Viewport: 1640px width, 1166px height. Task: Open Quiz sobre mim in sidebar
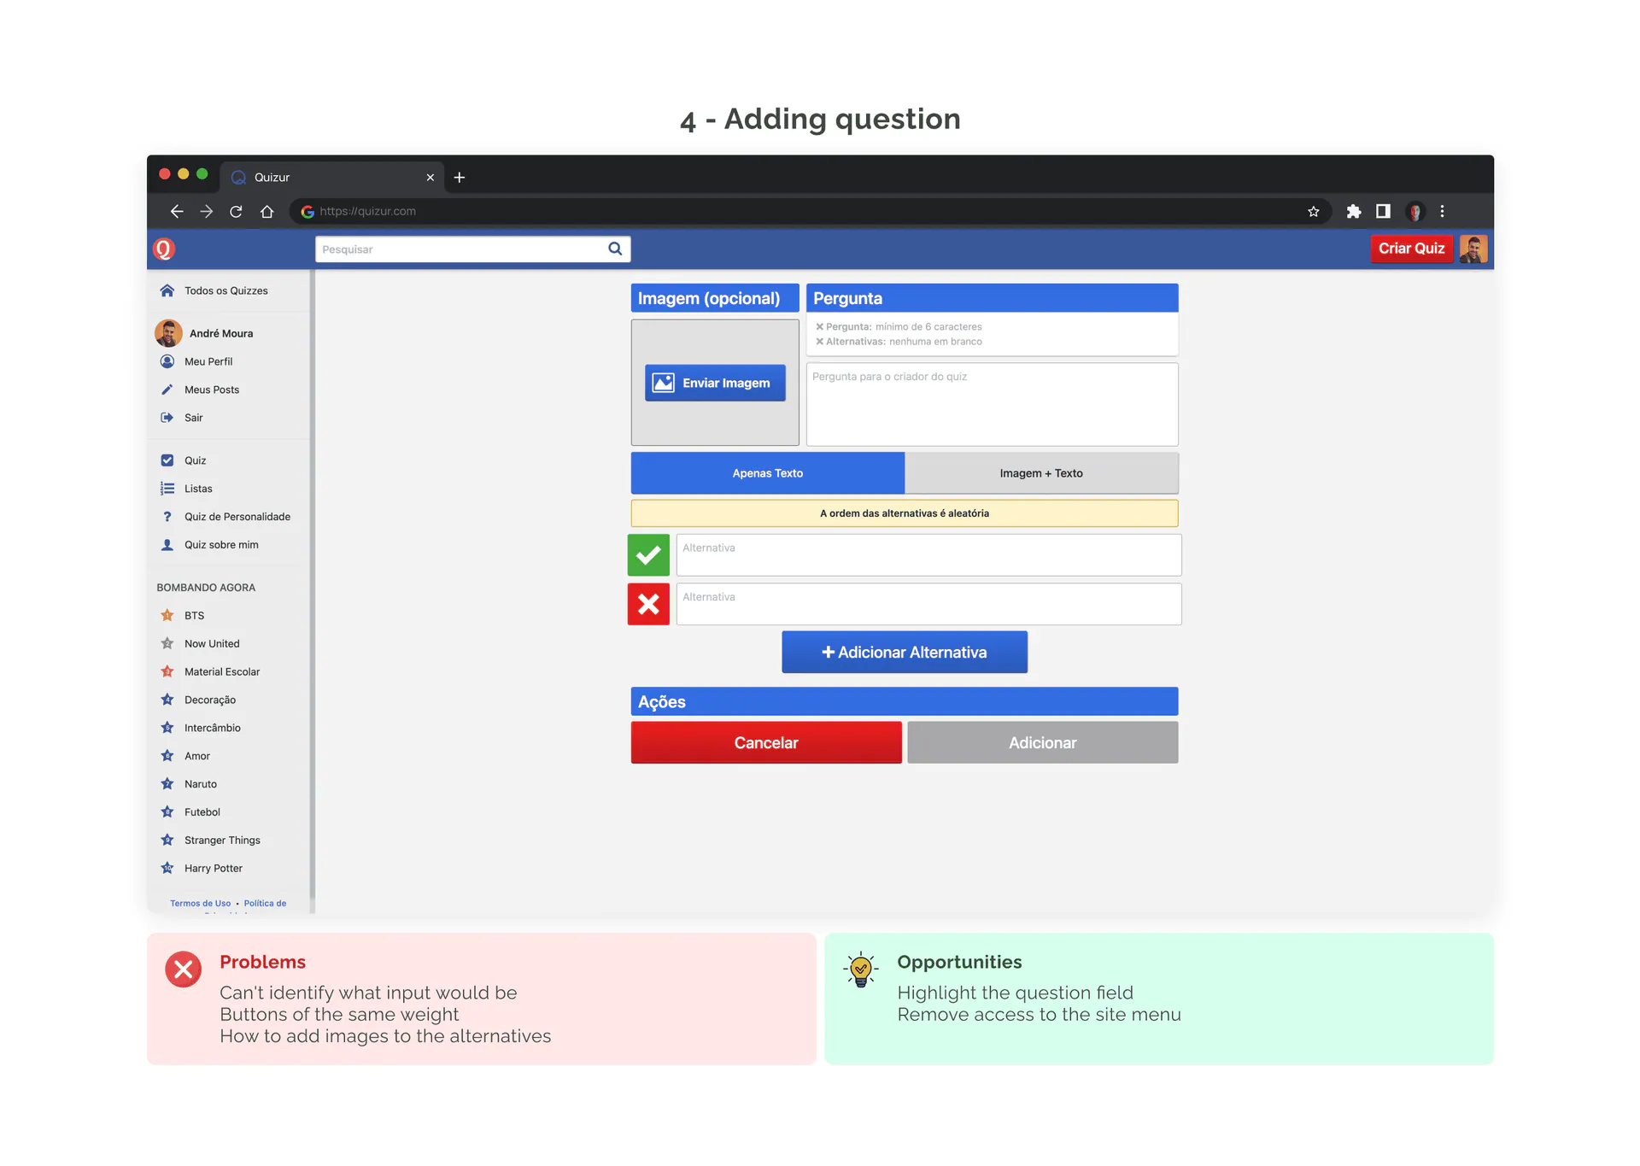tap(221, 545)
